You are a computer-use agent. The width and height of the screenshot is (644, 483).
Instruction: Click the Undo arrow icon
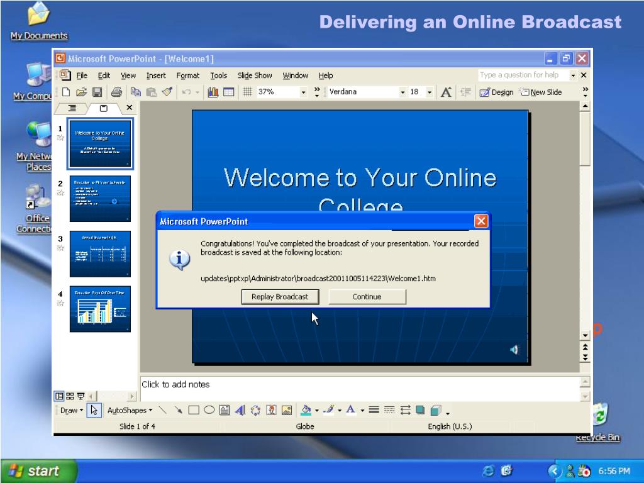pos(186,92)
